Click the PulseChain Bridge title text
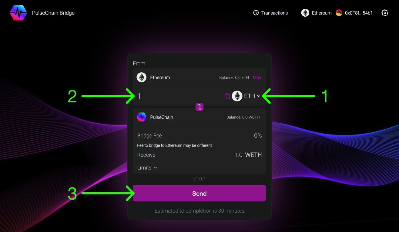Screen dimensions: 399x232 pyautogui.click(x=53, y=13)
